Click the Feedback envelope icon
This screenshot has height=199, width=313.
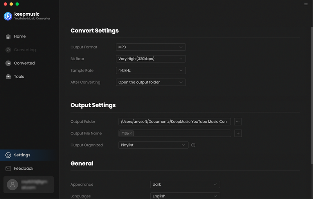click(x=8, y=169)
